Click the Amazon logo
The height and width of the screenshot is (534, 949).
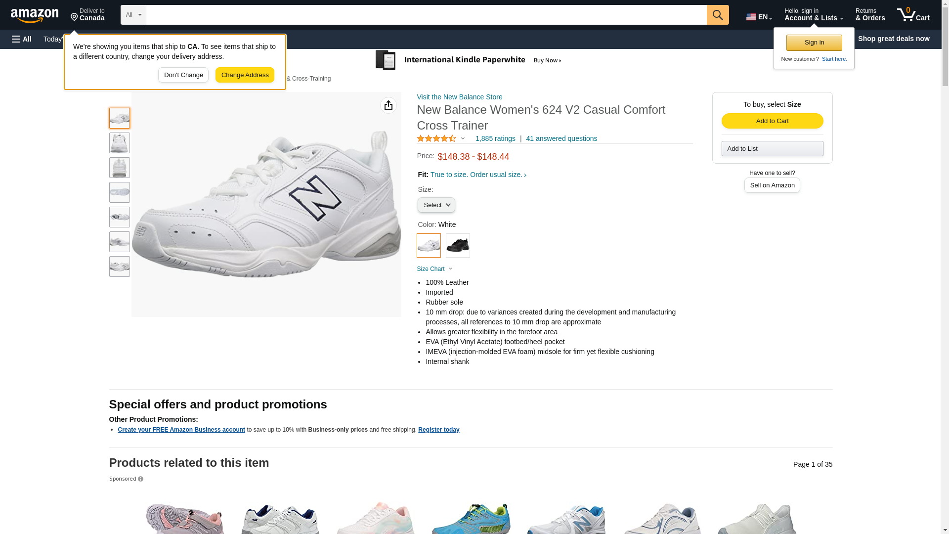[35, 16]
